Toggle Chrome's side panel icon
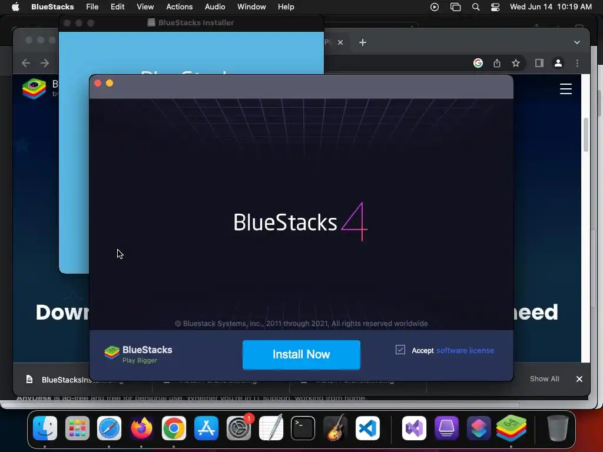The height and width of the screenshot is (452, 603). coord(539,63)
